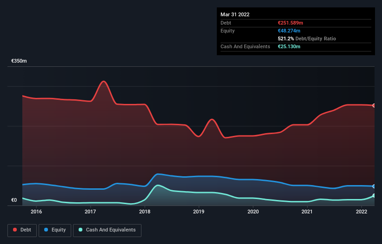Toggle the Equity series in the legend
The width and height of the screenshot is (382, 244).
pyautogui.click(x=55, y=230)
